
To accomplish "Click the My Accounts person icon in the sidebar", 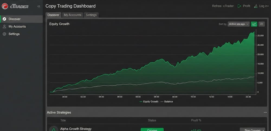I will [4, 26].
